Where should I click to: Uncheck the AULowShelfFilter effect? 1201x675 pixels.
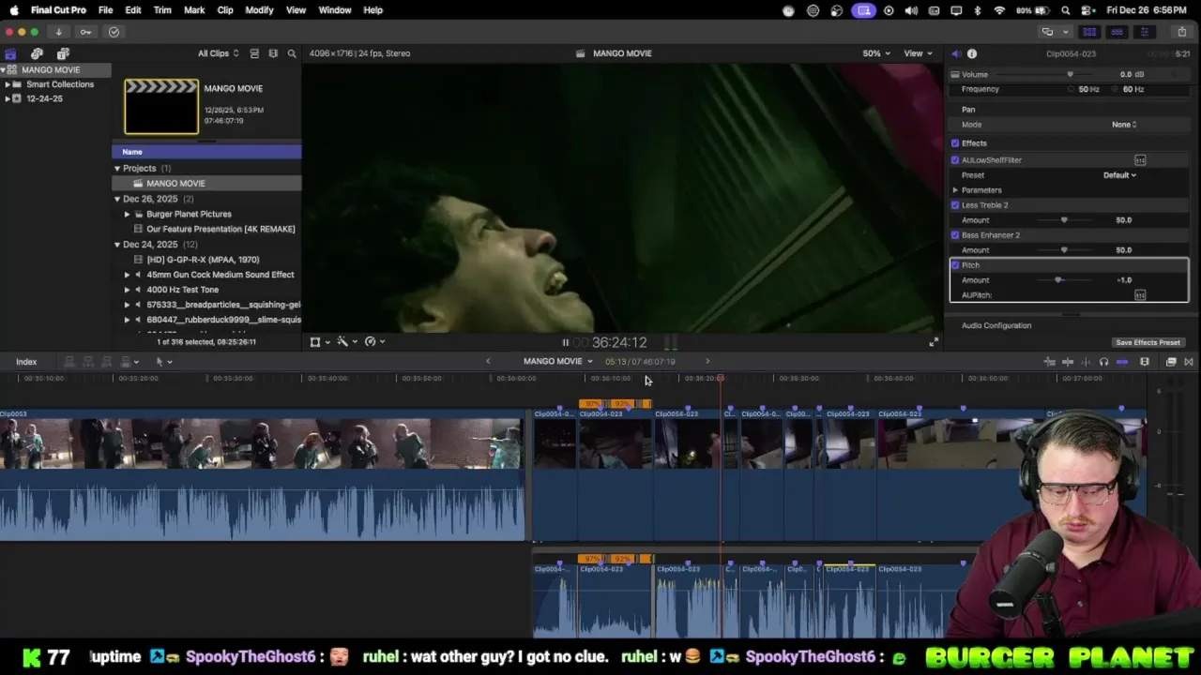(955, 160)
